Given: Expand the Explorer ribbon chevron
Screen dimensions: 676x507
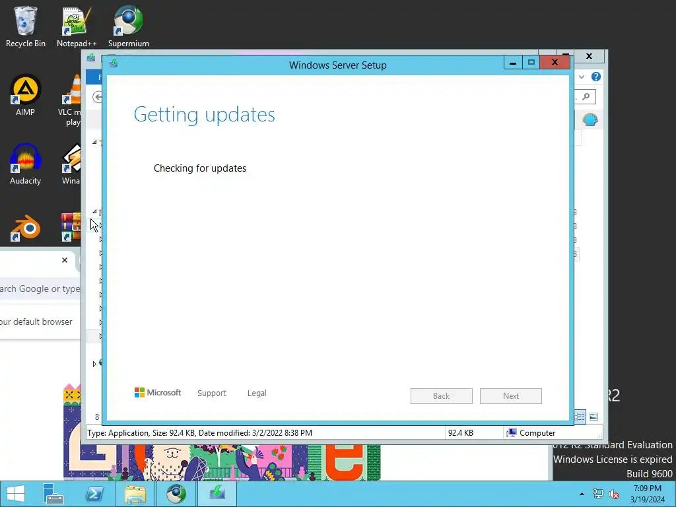Looking at the screenshot, I should click(x=582, y=77).
